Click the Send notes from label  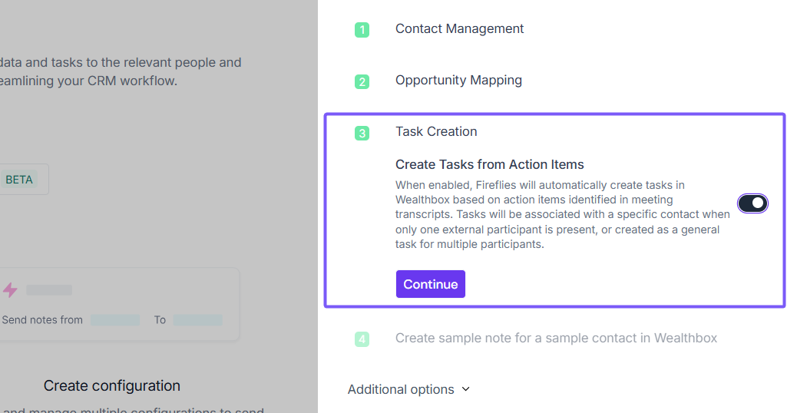pyautogui.click(x=42, y=320)
